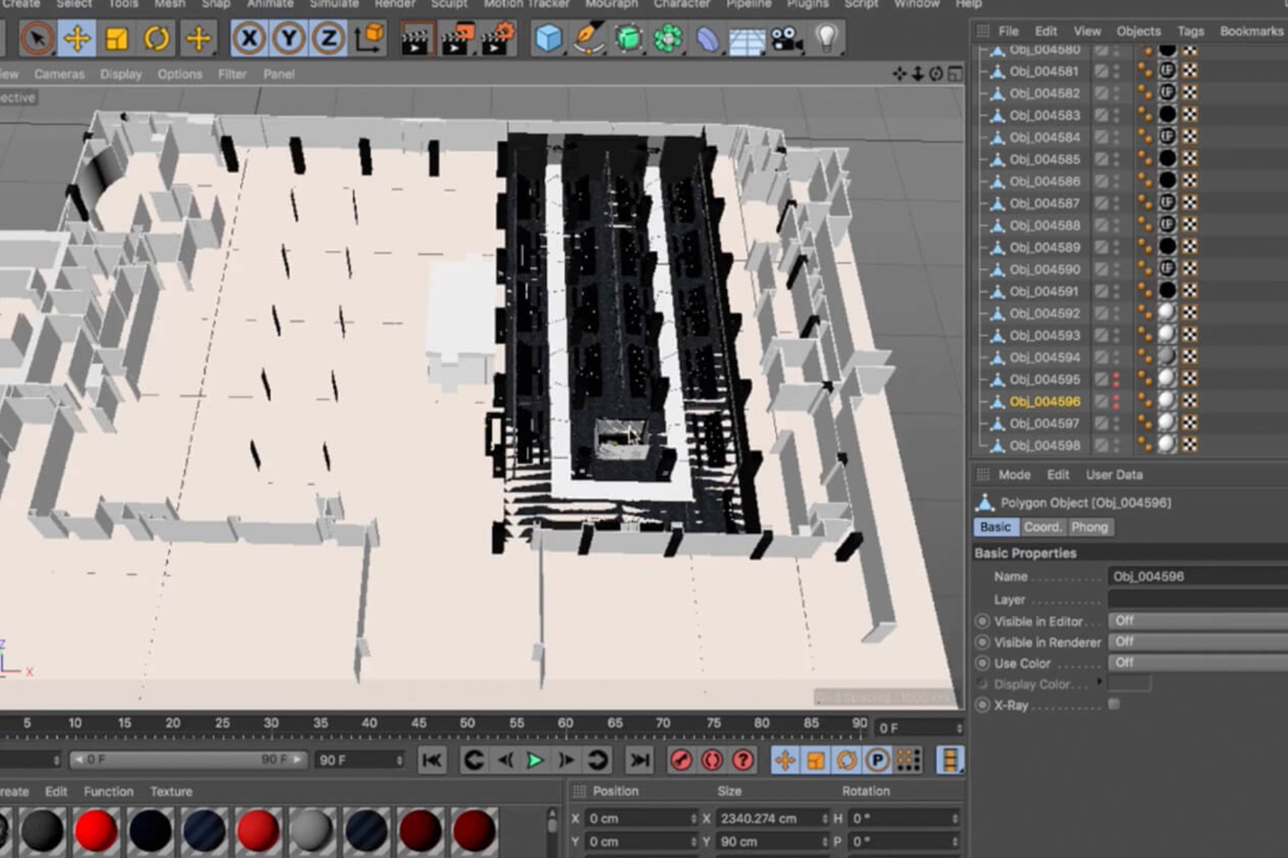
Task: Open the Object Manager Bookmarks menu
Action: pyautogui.click(x=1251, y=32)
